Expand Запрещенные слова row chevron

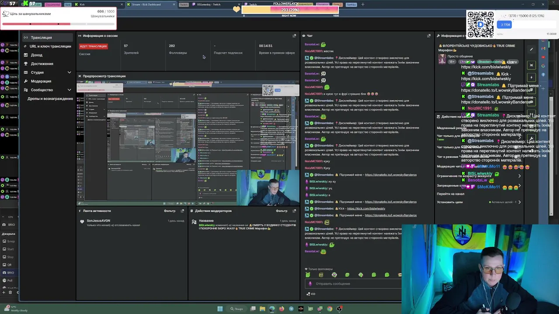[x=519, y=186]
